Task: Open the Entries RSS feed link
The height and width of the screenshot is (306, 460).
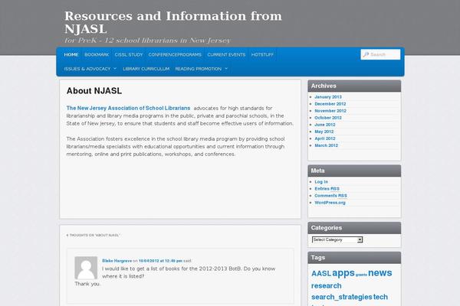Action: (327, 189)
